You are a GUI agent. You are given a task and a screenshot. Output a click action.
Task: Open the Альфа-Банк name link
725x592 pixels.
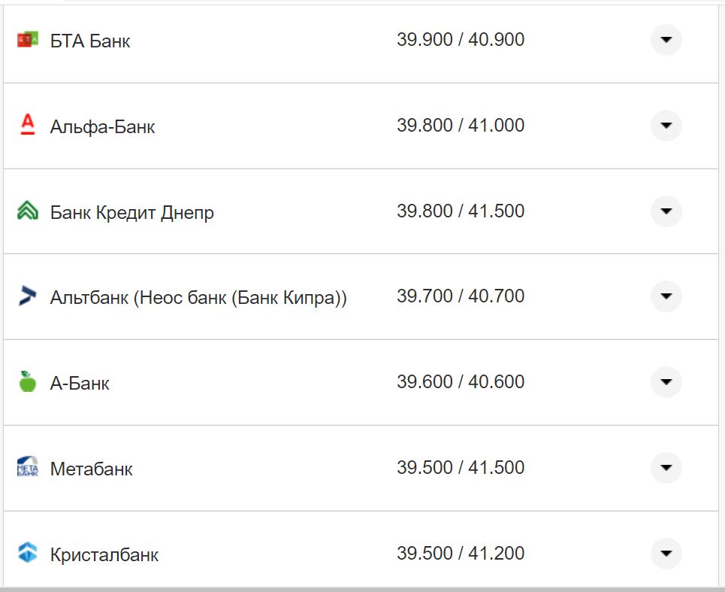[102, 126]
